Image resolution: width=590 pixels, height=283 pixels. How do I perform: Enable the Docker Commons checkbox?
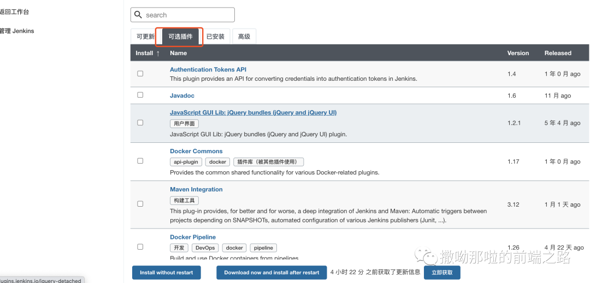point(140,161)
